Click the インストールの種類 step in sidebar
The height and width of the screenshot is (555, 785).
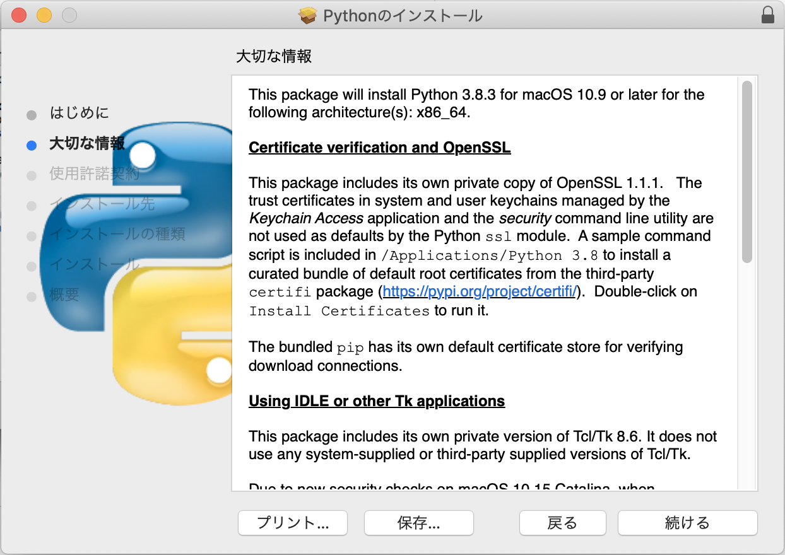point(117,235)
